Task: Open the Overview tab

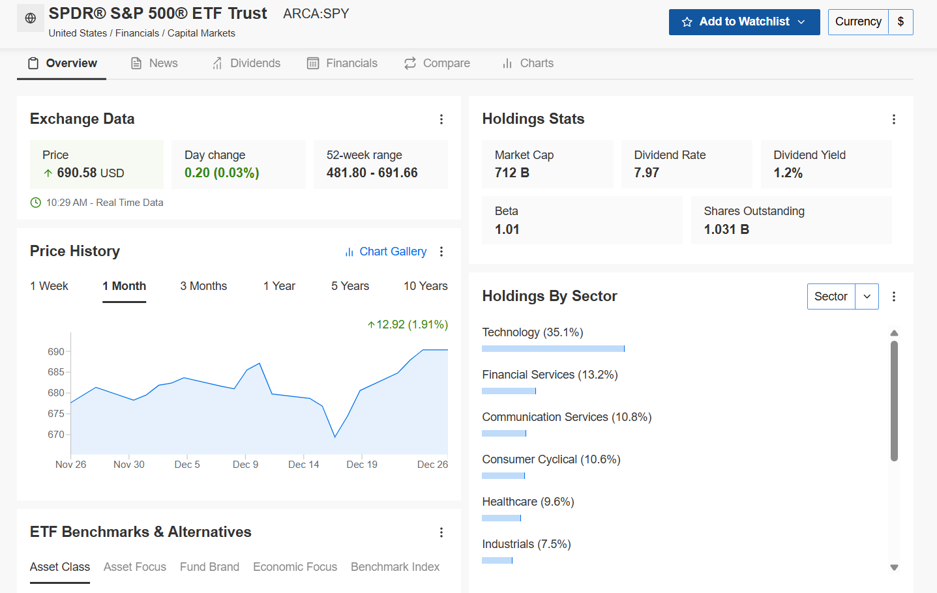Action: pos(62,63)
